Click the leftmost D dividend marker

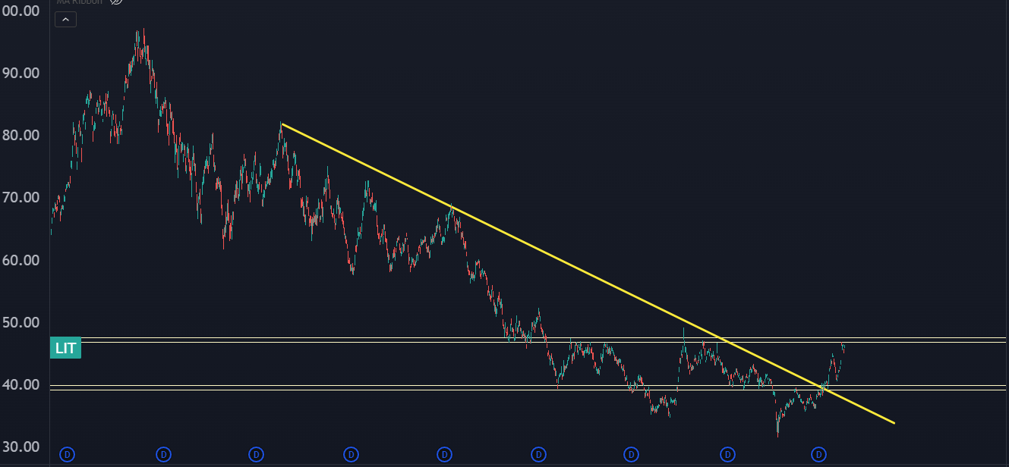click(x=68, y=455)
